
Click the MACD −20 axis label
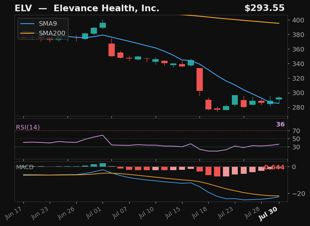[x=298, y=194]
